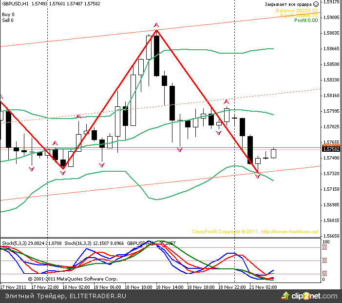
Task: Click the Profit 0.00 readout
Action: (306, 20)
